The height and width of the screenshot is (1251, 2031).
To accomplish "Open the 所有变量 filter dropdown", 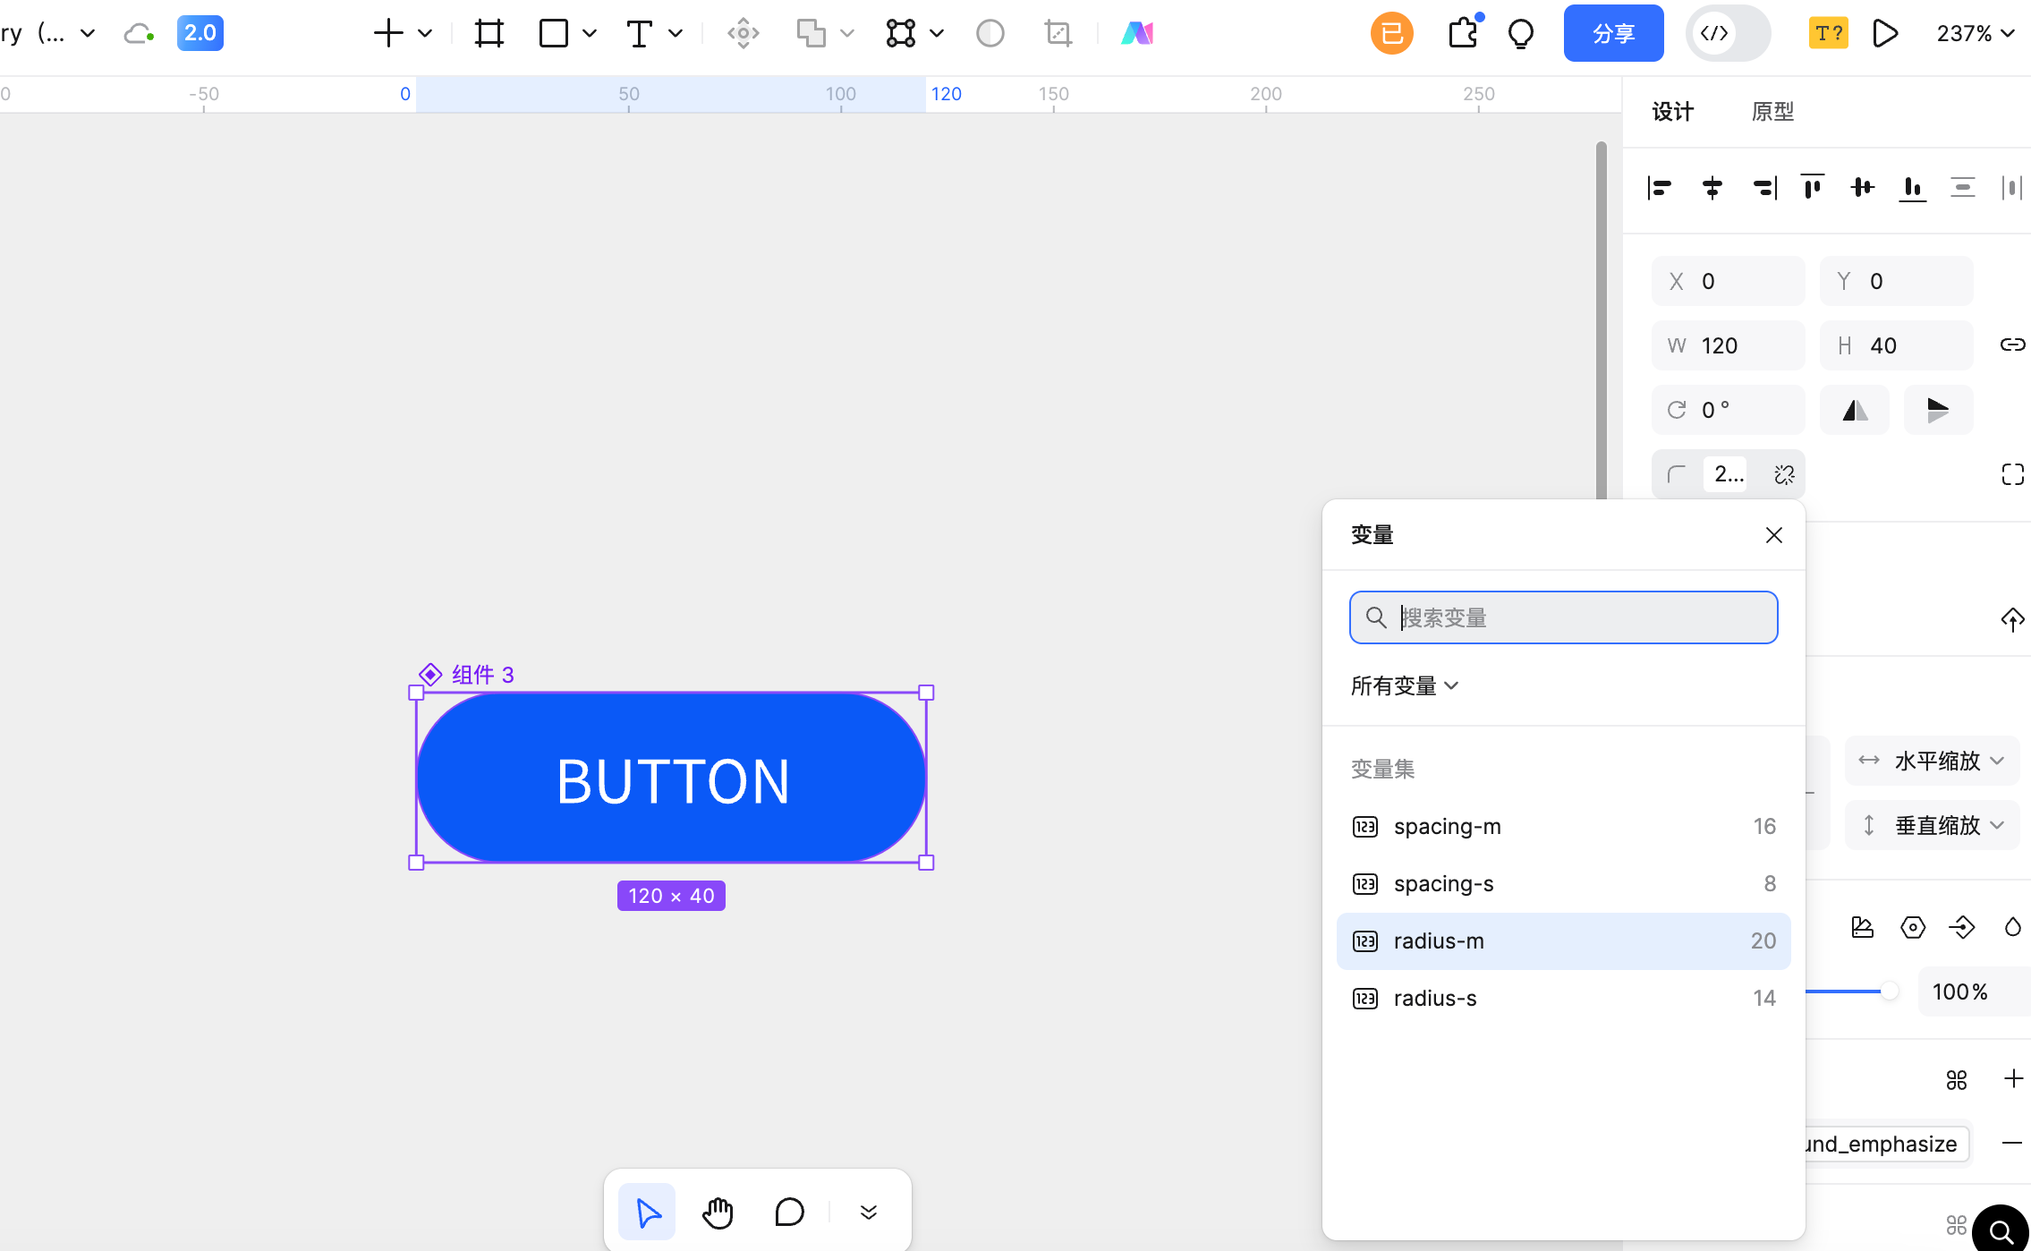I will click(x=1404, y=685).
